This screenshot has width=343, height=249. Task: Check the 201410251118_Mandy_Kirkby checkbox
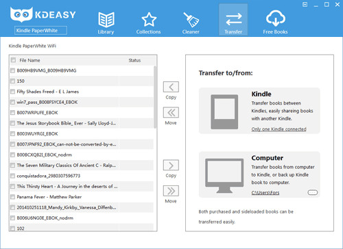click(12, 207)
